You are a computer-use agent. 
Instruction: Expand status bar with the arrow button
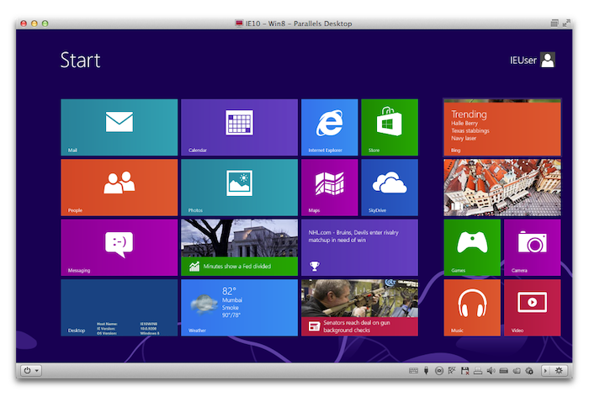pyautogui.click(x=545, y=371)
